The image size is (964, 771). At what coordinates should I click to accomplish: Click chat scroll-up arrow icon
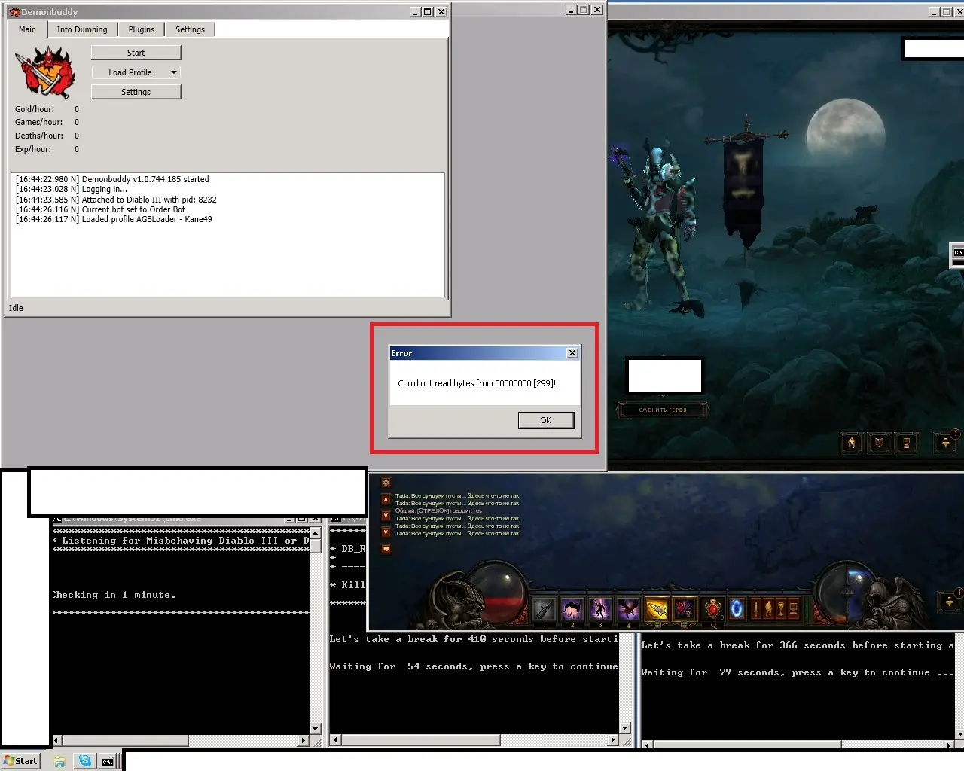coord(386,499)
